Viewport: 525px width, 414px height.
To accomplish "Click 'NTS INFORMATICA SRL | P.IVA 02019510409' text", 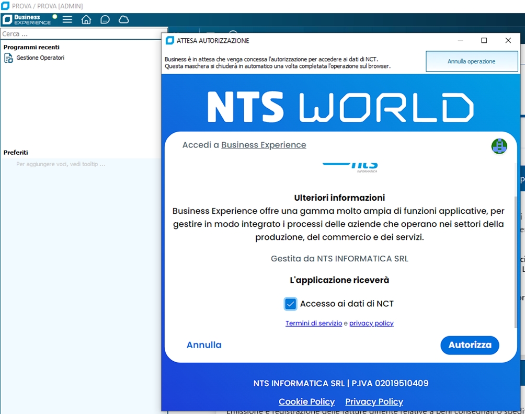I will point(340,383).
